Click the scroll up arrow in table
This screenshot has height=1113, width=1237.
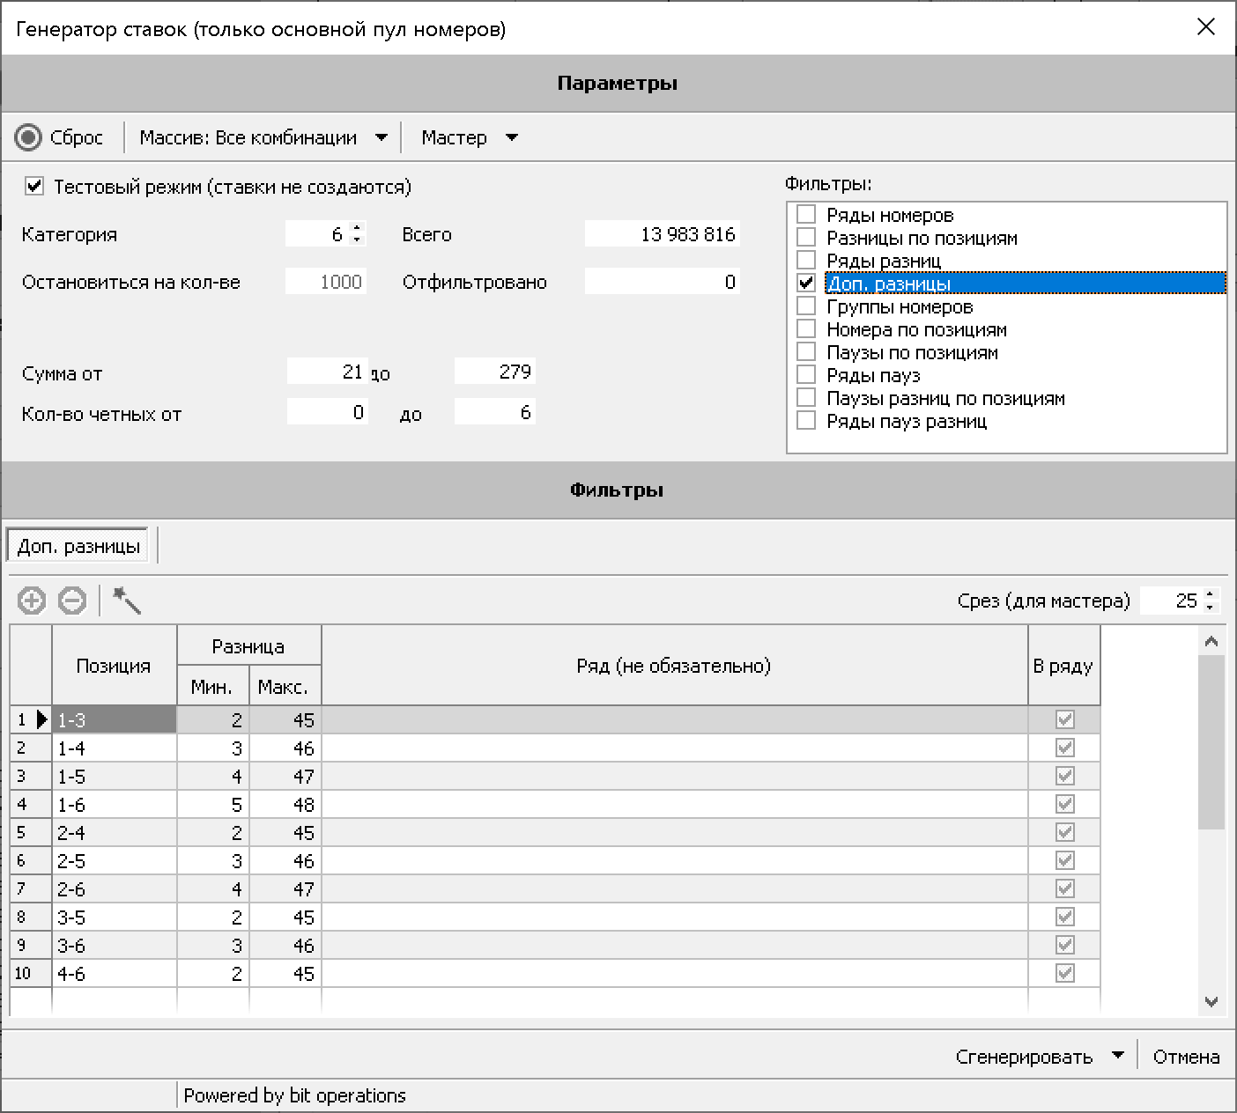point(1211,642)
